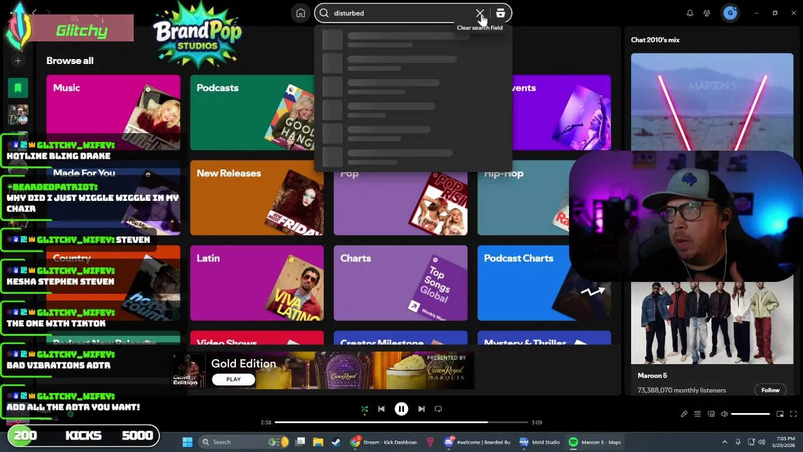
Task: Open the Maroon 5 artist link
Action: (652, 375)
